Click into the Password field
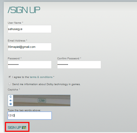137x133 pixels. point(30,65)
